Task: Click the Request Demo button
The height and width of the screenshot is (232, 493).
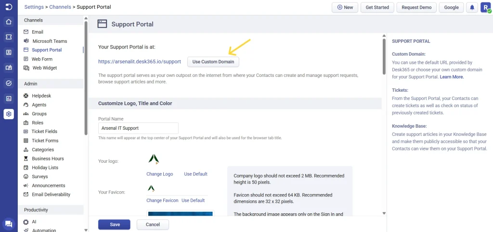Action: pyautogui.click(x=416, y=8)
